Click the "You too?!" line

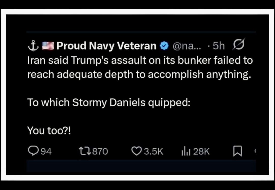coord(49,130)
